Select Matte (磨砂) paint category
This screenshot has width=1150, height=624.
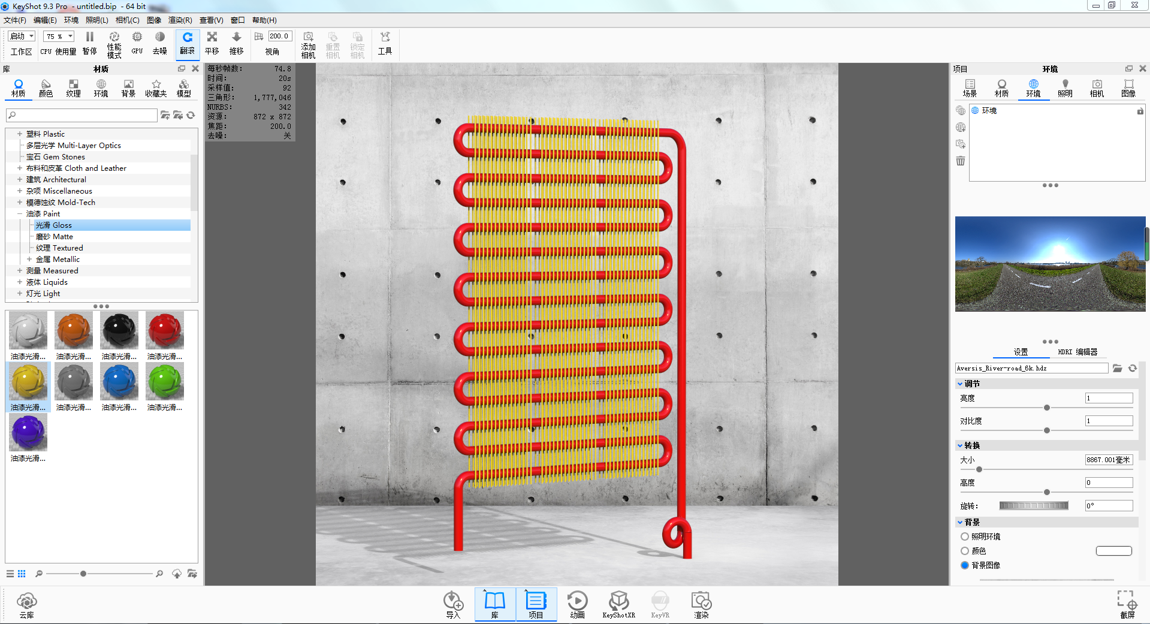click(x=55, y=236)
